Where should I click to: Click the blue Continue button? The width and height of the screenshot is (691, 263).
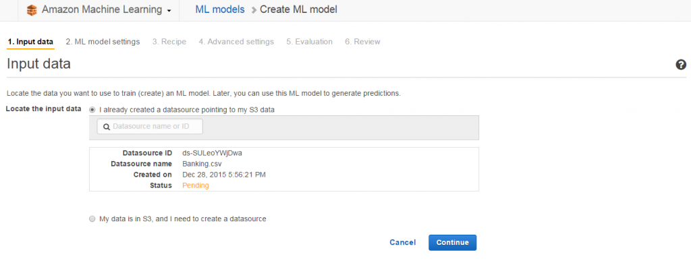(453, 242)
